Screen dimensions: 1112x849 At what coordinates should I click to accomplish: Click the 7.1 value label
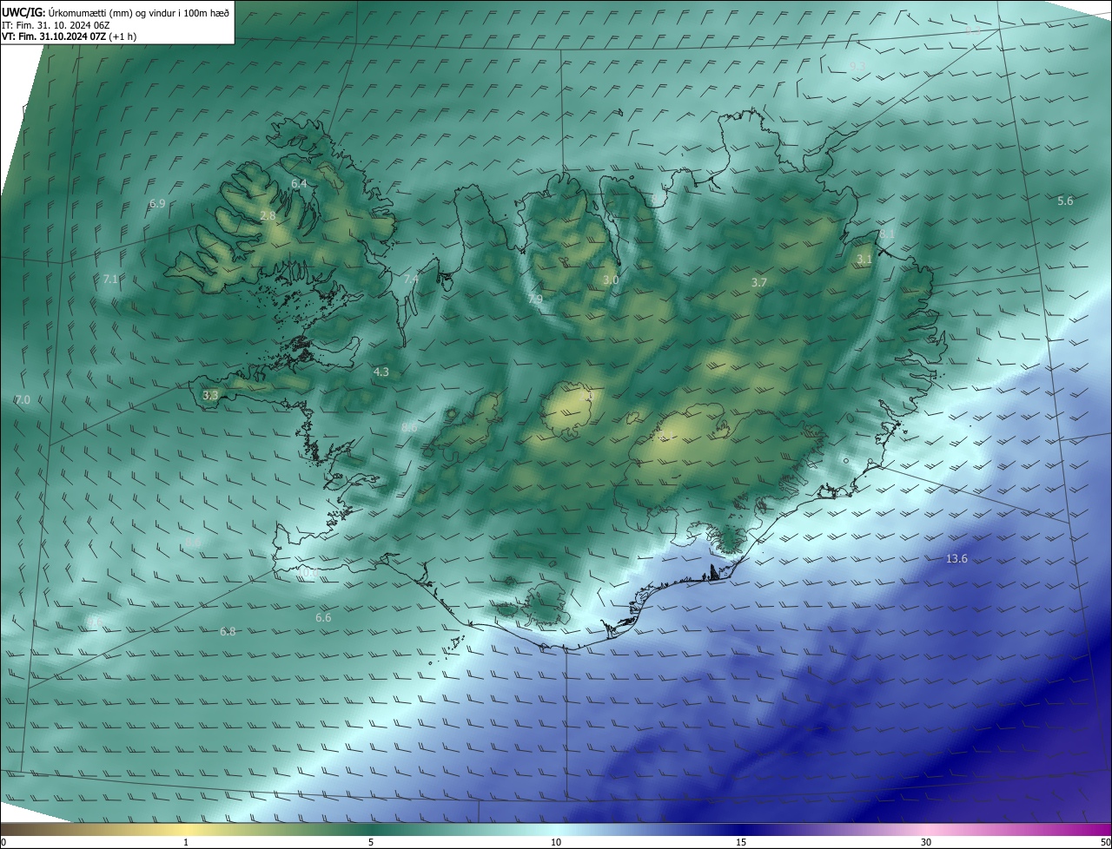pos(110,280)
